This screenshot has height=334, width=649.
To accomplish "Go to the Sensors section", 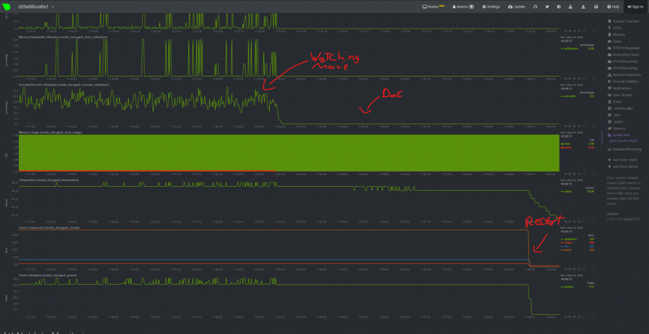I will 618,128.
